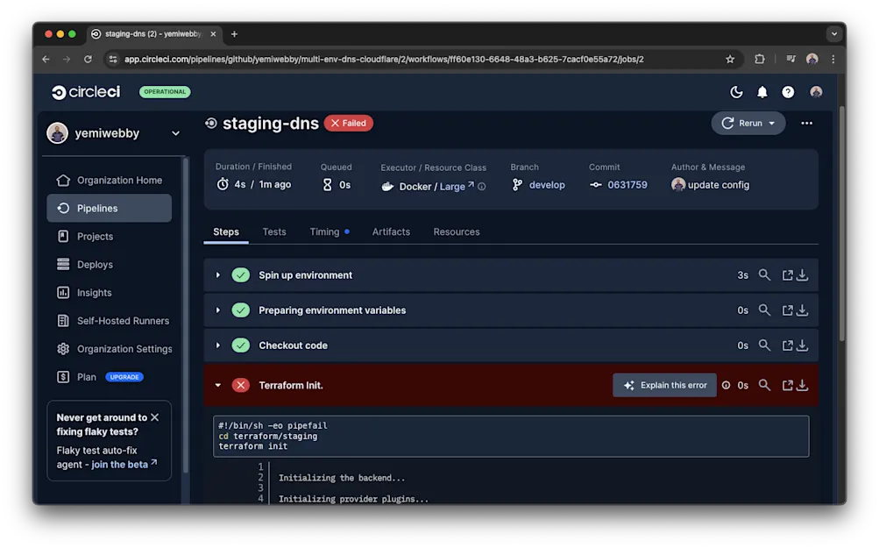Expand the Spin up environment step

(x=217, y=274)
